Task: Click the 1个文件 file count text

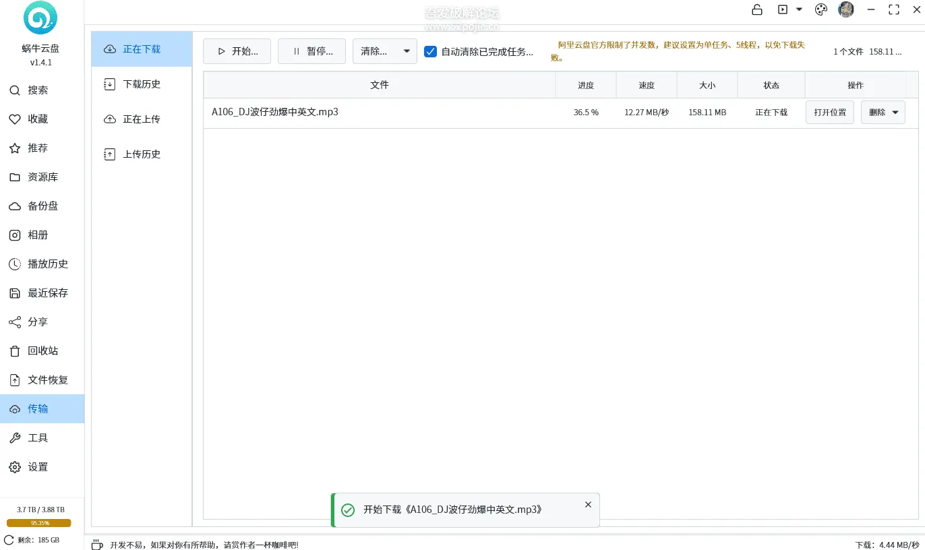Action: pos(848,52)
